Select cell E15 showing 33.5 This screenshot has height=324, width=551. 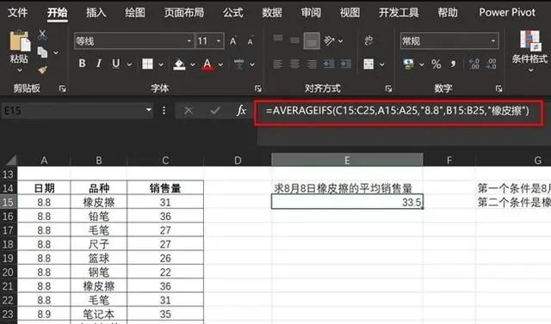347,202
